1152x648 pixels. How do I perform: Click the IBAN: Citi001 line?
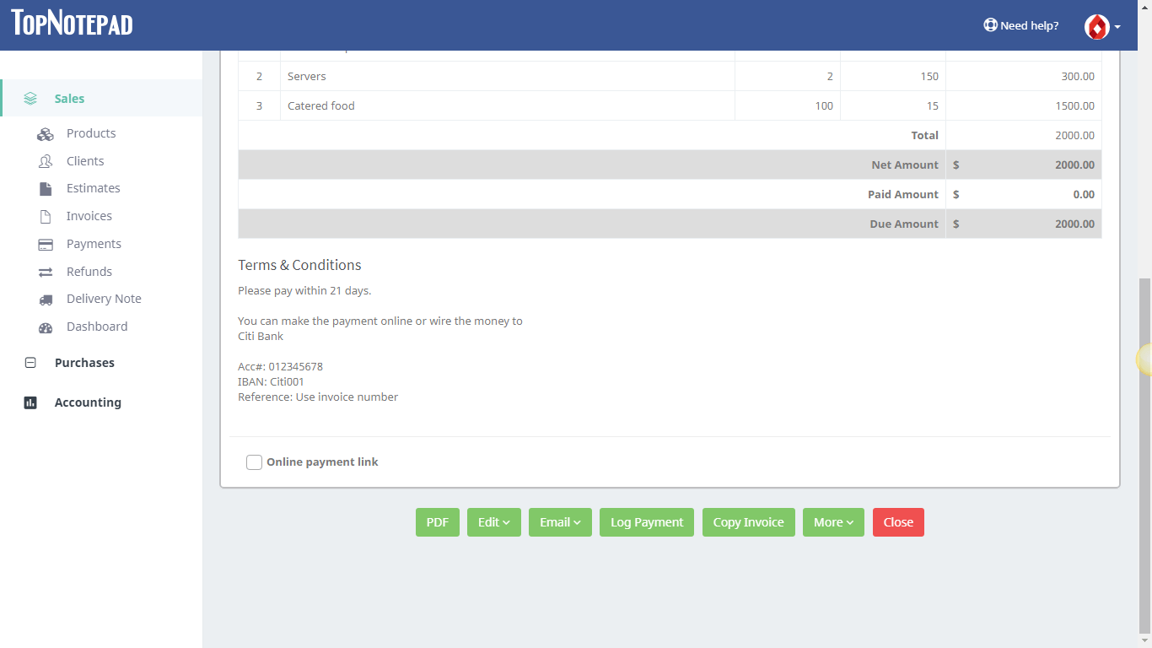[271, 381]
